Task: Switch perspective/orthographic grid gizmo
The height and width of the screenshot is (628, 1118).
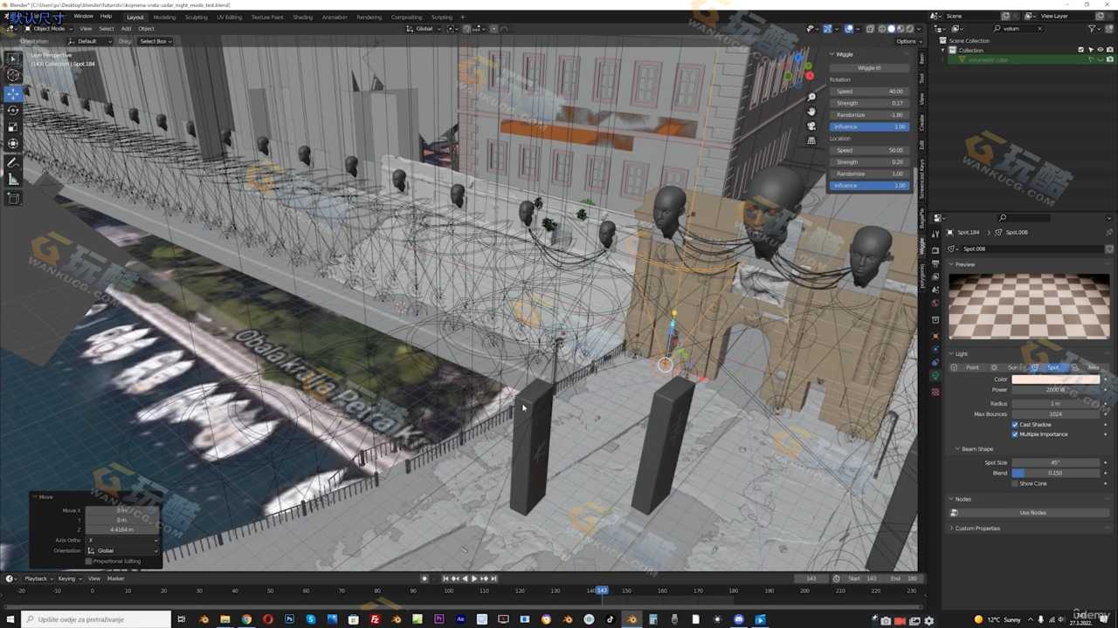Action: 811,140
